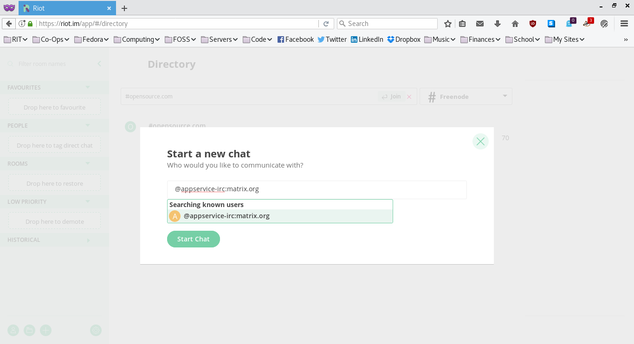Viewport: 634px width, 344px height.
Task: Click the Join button for #opensource.com
Action: point(392,96)
